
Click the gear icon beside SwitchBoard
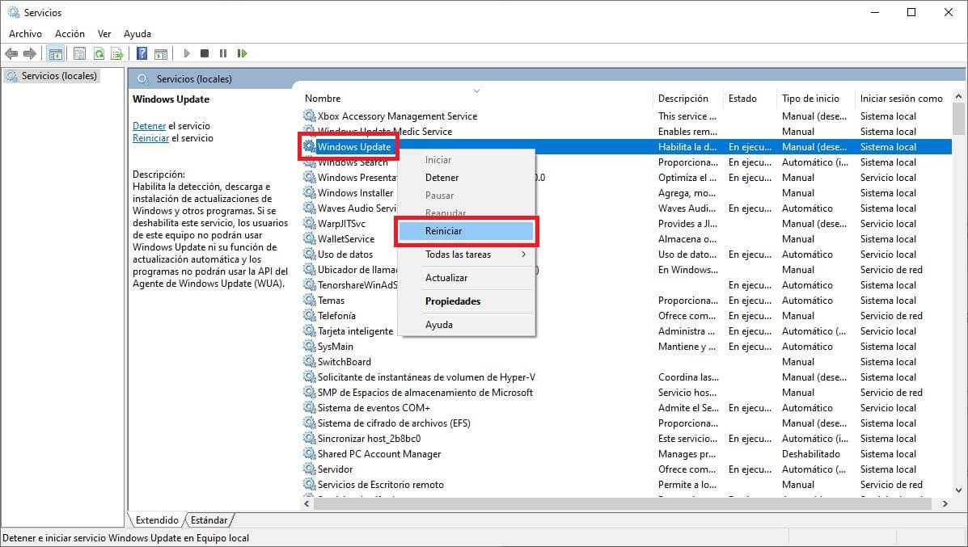pos(309,362)
